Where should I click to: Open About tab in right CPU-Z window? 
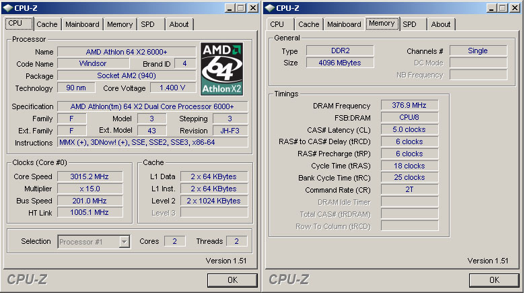coord(441,24)
